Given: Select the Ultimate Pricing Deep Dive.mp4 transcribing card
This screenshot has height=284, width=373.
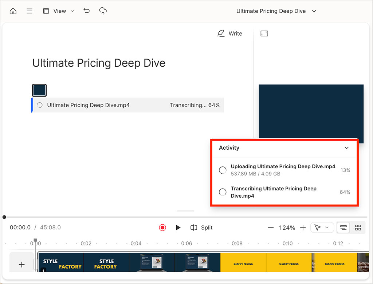Looking at the screenshot, I should point(127,105).
